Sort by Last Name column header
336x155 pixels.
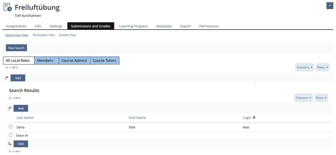coord(25,118)
